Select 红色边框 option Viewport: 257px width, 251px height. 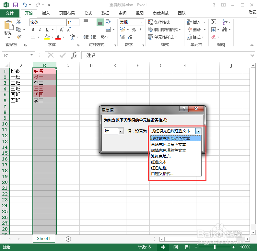(x=176, y=168)
